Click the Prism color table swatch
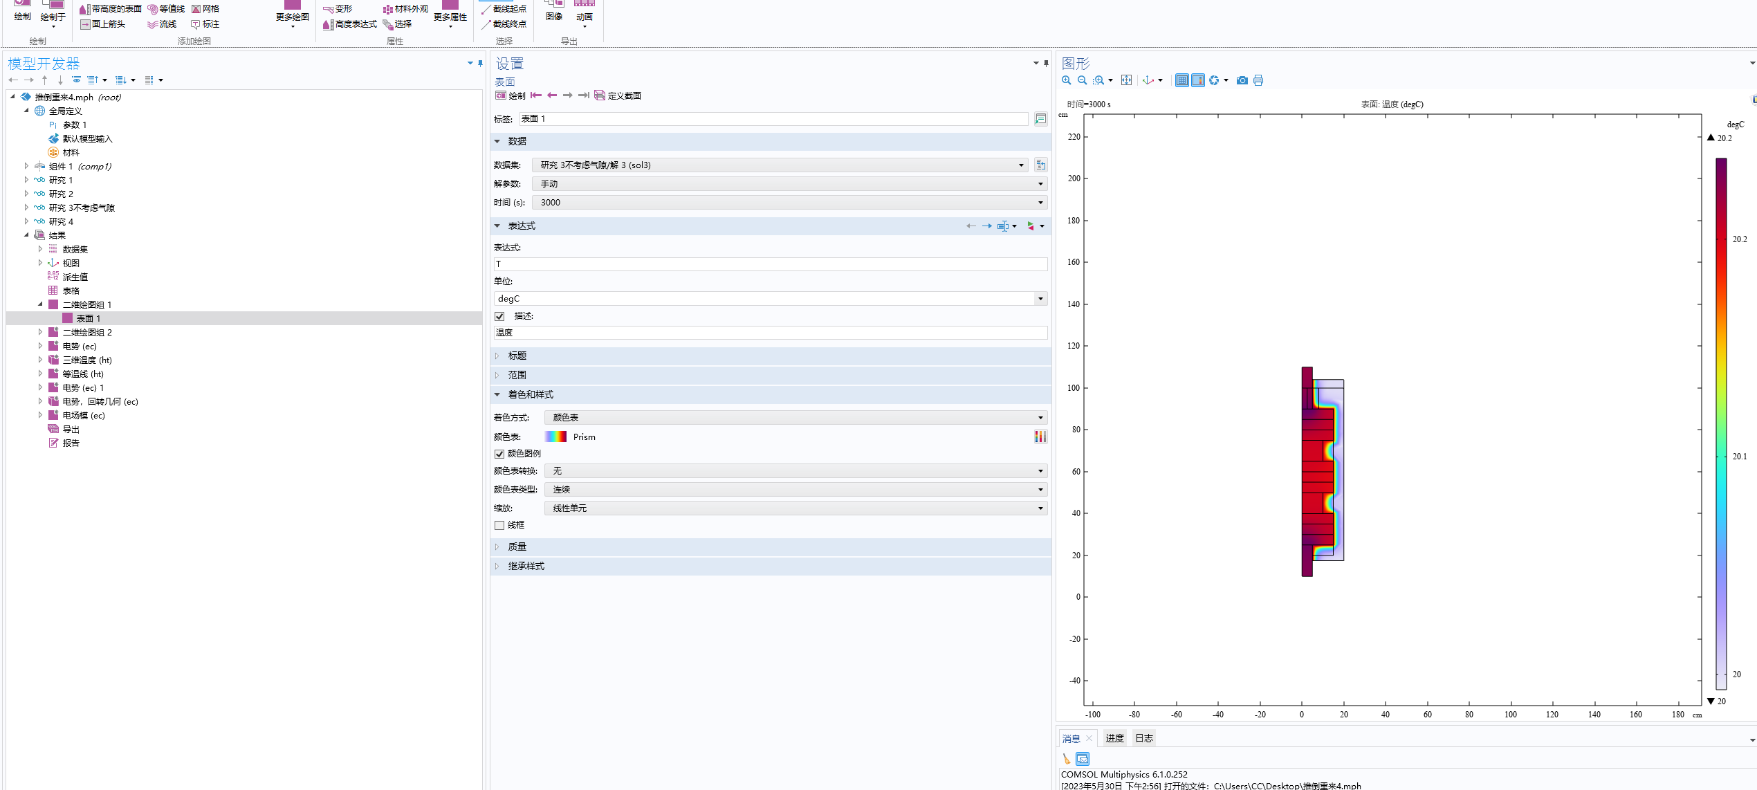This screenshot has width=1757, height=790. (556, 437)
